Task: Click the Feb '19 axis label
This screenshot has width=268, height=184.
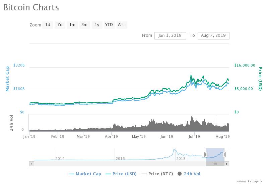Action: click(58, 136)
